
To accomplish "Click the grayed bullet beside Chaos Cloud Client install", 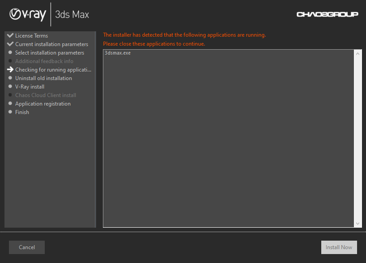I will 10,95.
